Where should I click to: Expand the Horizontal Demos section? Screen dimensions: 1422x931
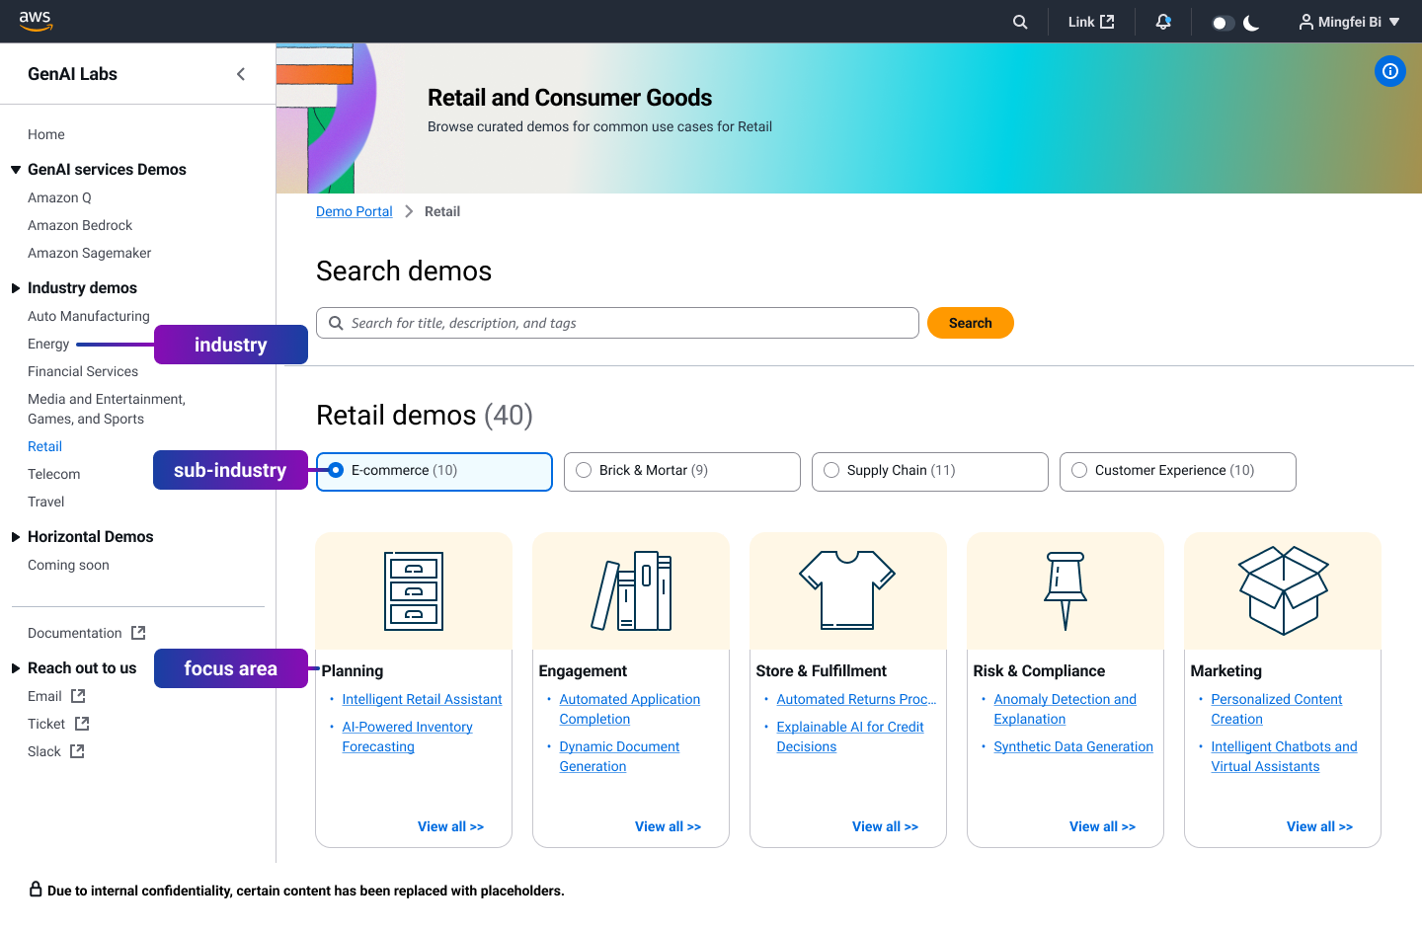(x=16, y=537)
